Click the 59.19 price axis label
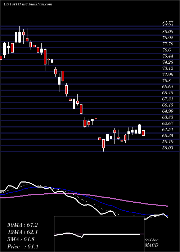The image size is (180, 252). (168, 142)
